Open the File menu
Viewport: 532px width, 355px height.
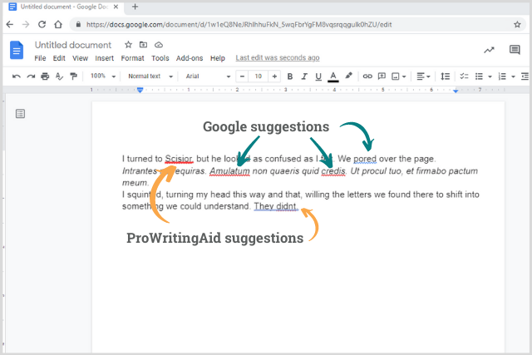(40, 58)
